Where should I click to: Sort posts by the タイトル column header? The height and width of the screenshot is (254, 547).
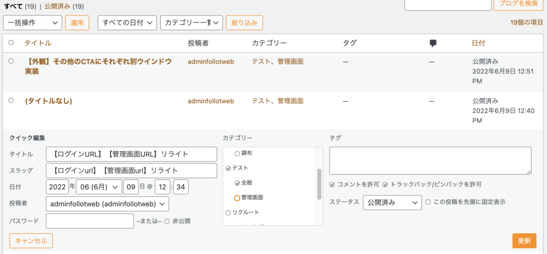38,43
